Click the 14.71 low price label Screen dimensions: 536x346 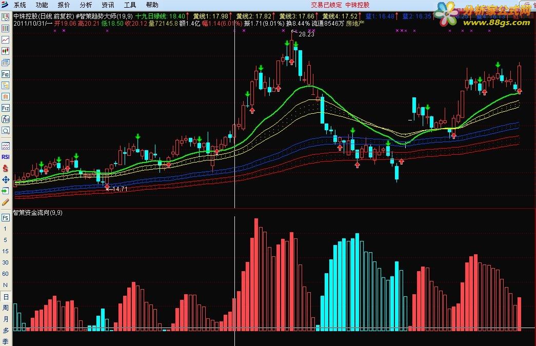pyautogui.click(x=120, y=189)
